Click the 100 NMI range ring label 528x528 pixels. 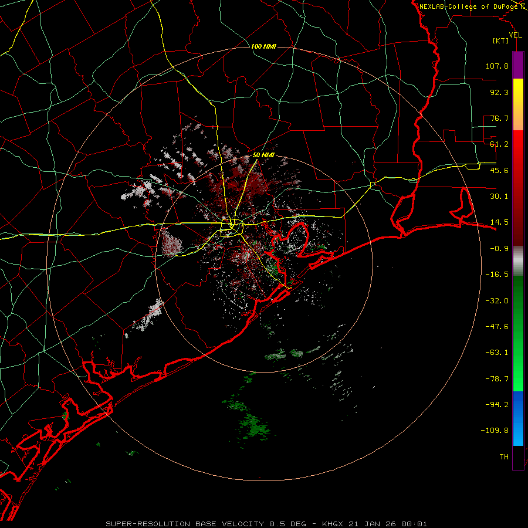click(263, 46)
